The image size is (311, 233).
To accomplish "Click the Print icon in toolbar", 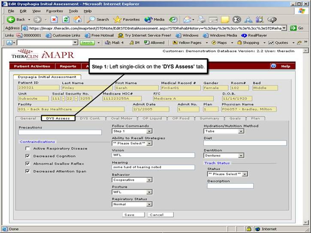I will [202, 19].
